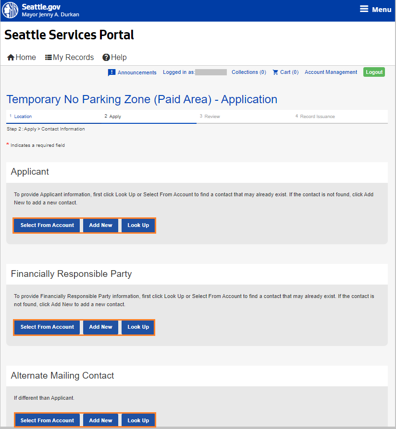The width and height of the screenshot is (396, 429).
Task: Click the Announcements exclamation icon
Action: tap(111, 72)
